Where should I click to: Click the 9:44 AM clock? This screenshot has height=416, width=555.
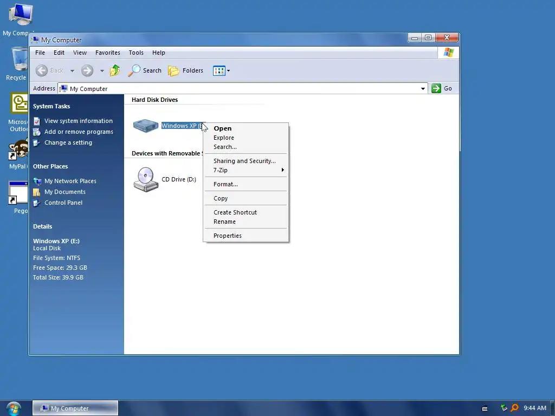click(x=534, y=408)
